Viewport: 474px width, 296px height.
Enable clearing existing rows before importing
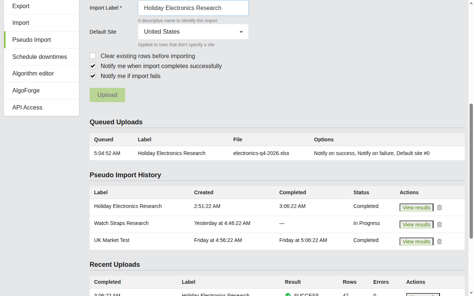(93, 55)
